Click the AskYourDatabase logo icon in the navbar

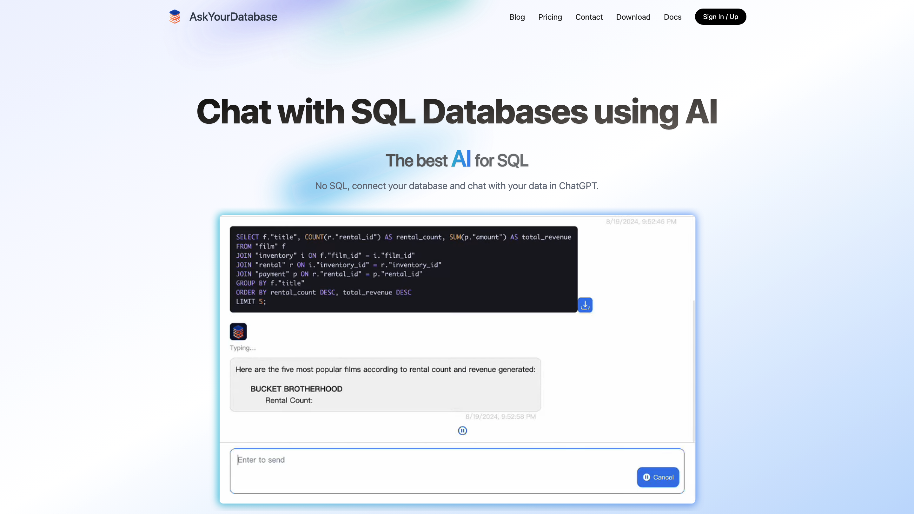pyautogui.click(x=175, y=16)
